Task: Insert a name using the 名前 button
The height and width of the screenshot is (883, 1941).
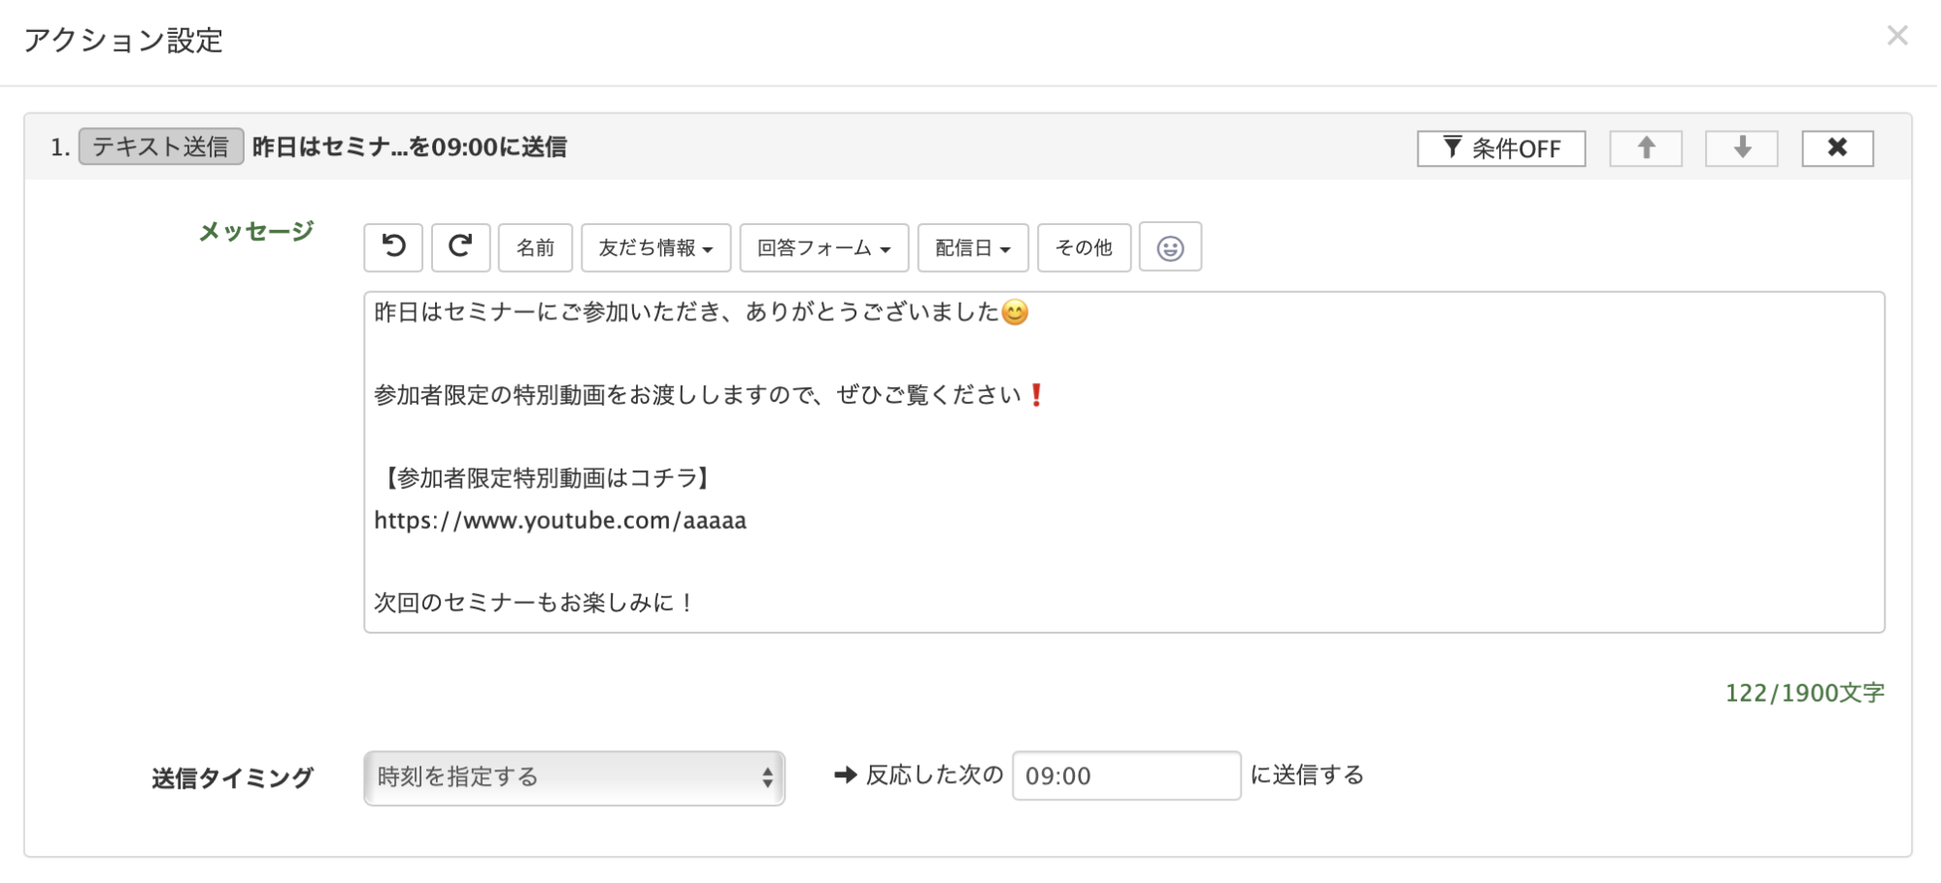Action: click(535, 247)
